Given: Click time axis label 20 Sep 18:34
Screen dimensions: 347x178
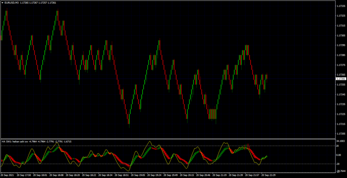Looking at the screenshot, I should pyautogui.click(x=105, y=175).
